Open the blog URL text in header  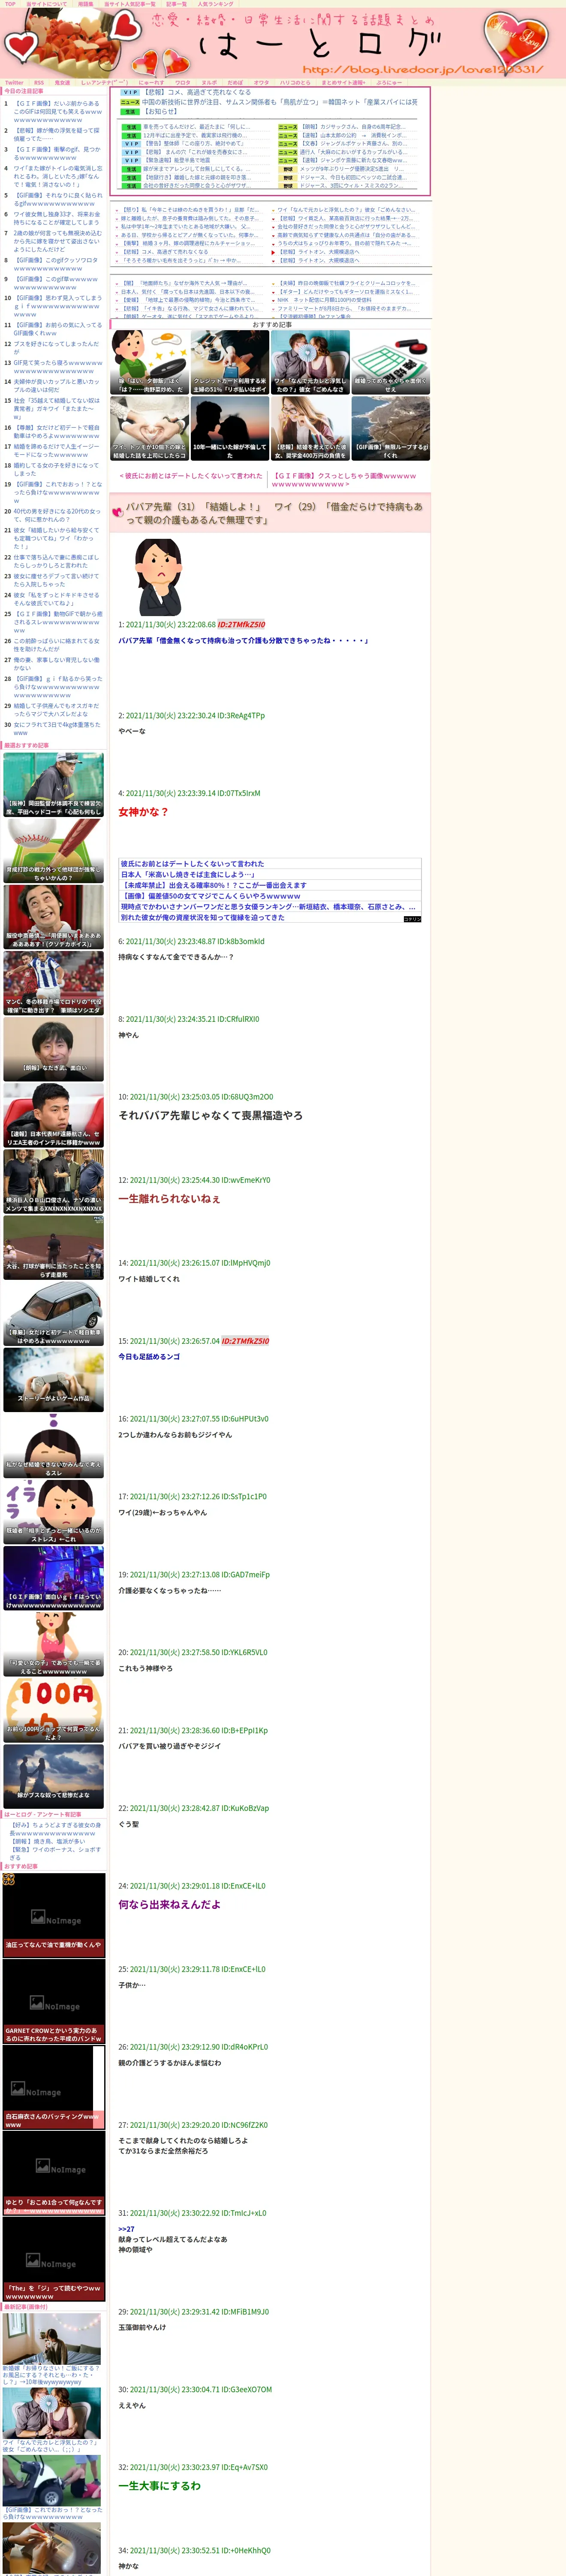coord(422,69)
